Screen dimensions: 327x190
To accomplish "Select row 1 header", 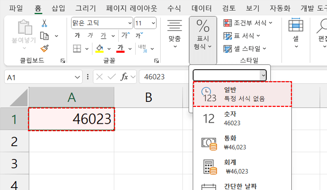I will coord(14,119).
